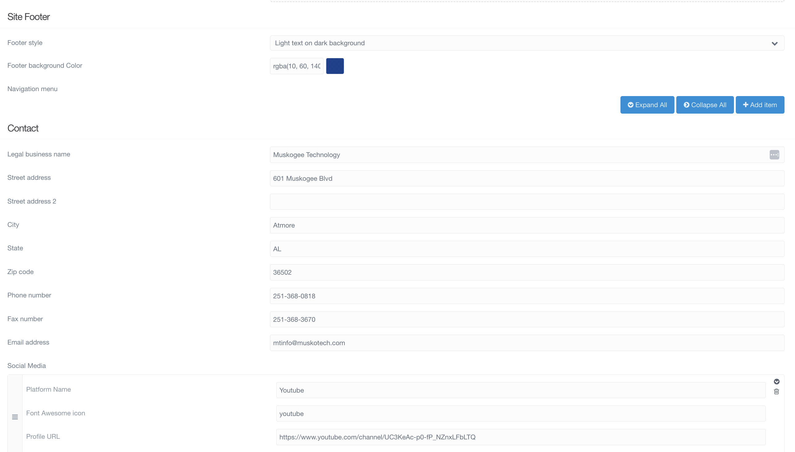Click the Add item button
Screen dimensions: 795x452
(760, 105)
